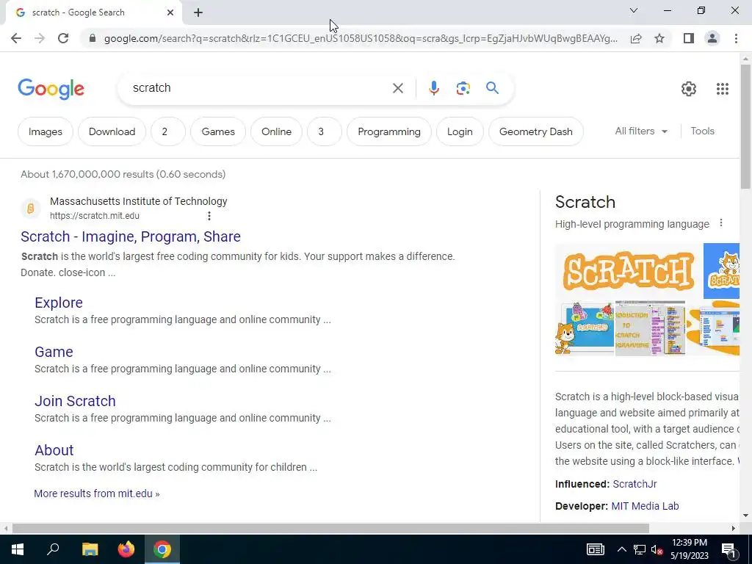This screenshot has height=564, width=752.
Task: Open the Chrome side panel icon
Action: pos(689,38)
